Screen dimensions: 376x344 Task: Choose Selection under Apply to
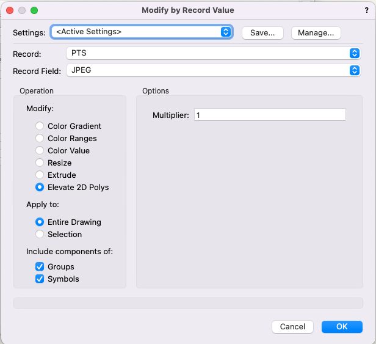(40, 234)
